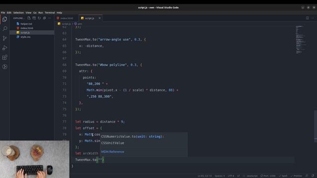Open index.html from the Explorer
317x178 pixels.
point(27,28)
